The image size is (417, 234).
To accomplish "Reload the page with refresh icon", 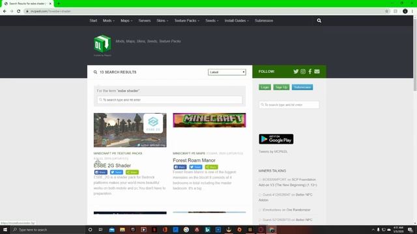I will click(x=18, y=11).
